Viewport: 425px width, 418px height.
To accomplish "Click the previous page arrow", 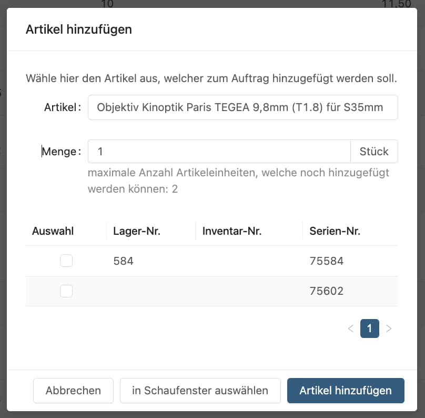I will 351,329.
